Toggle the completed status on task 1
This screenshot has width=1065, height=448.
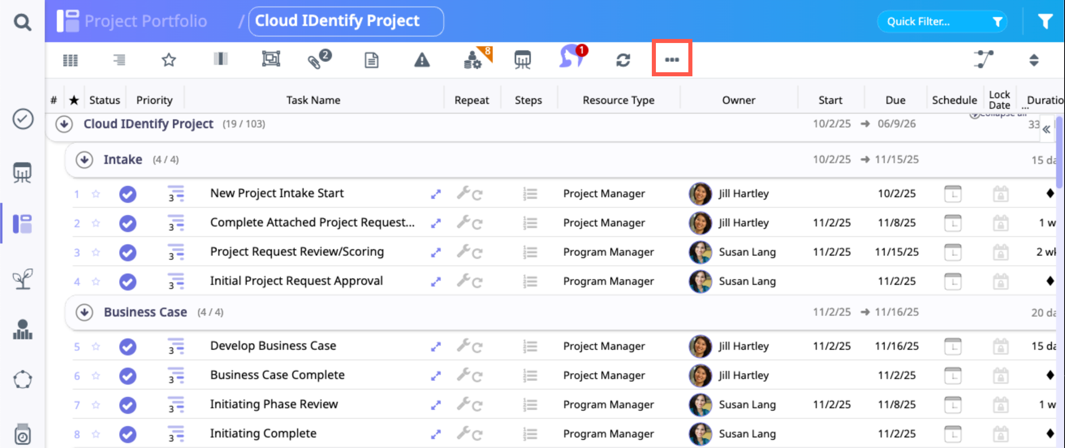tap(128, 194)
